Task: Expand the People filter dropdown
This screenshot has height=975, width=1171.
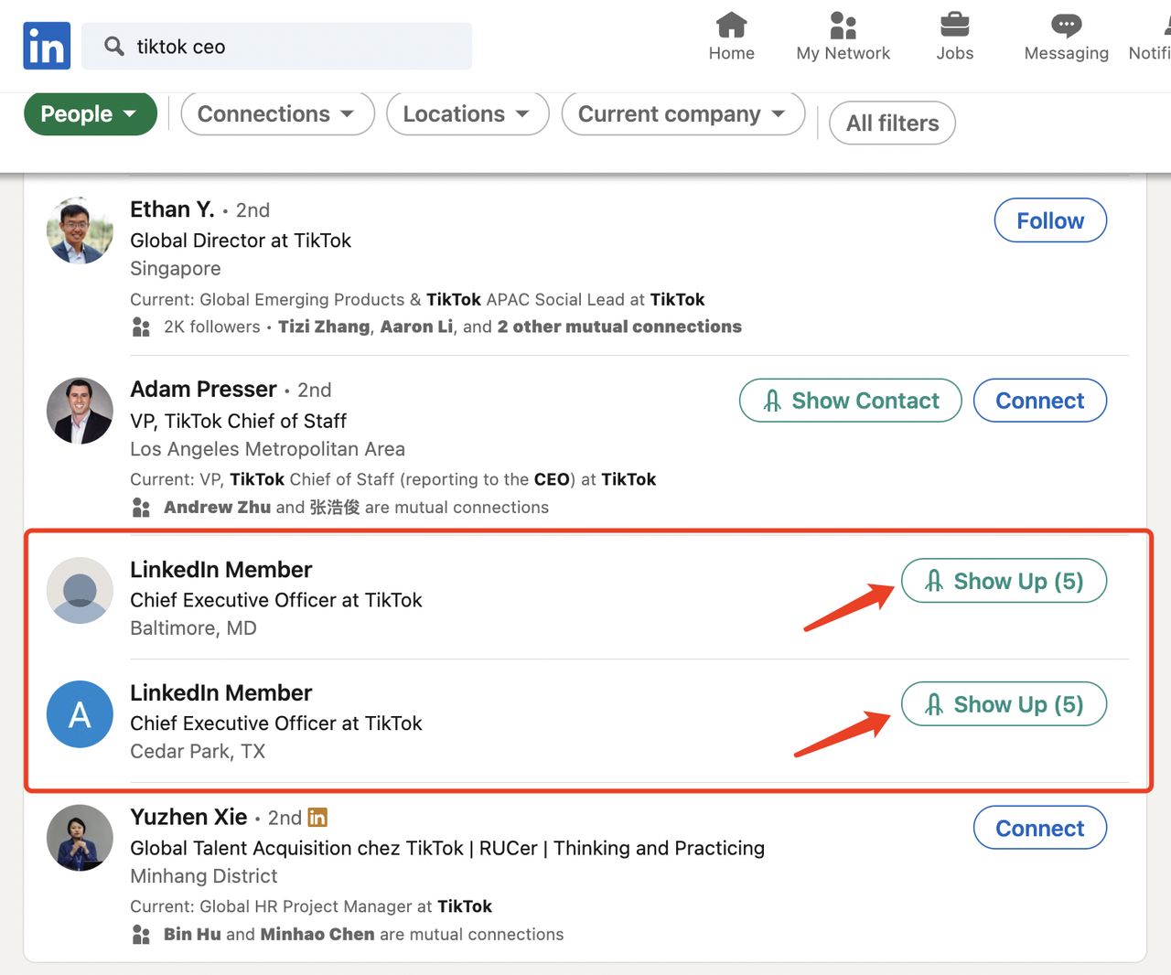Action: (x=90, y=114)
